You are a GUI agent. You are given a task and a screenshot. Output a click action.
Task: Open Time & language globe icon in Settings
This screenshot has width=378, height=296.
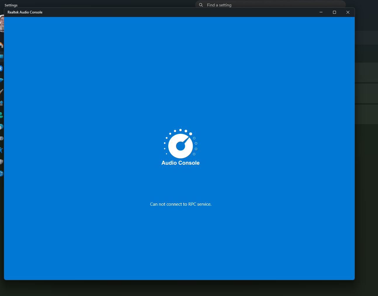pos(2,127)
